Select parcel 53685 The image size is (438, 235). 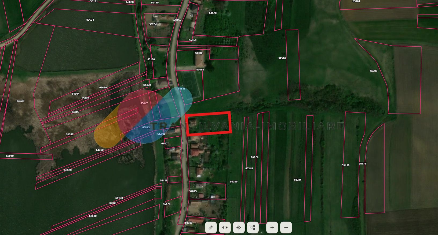coord(200,70)
